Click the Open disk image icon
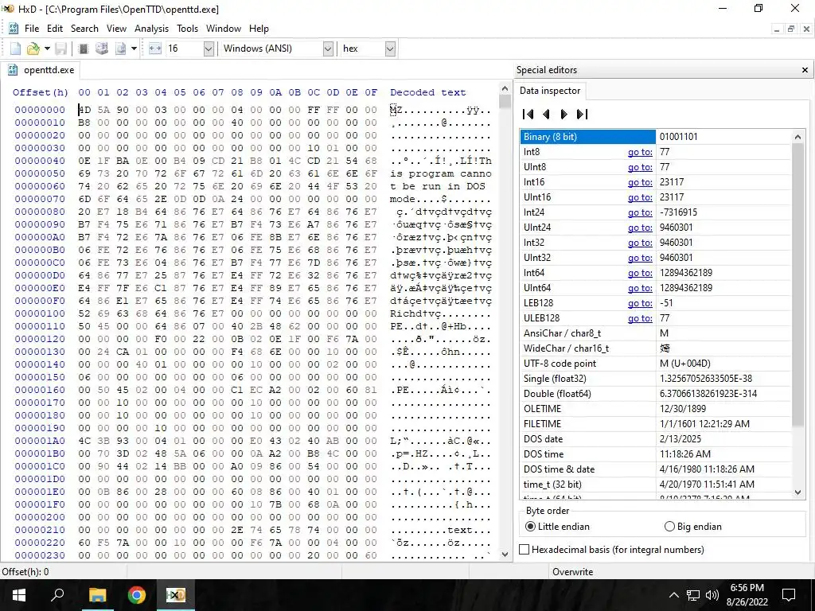Screen dimensions: 815x611 pos(121,49)
